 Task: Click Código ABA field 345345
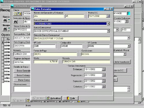pos(72,46)
